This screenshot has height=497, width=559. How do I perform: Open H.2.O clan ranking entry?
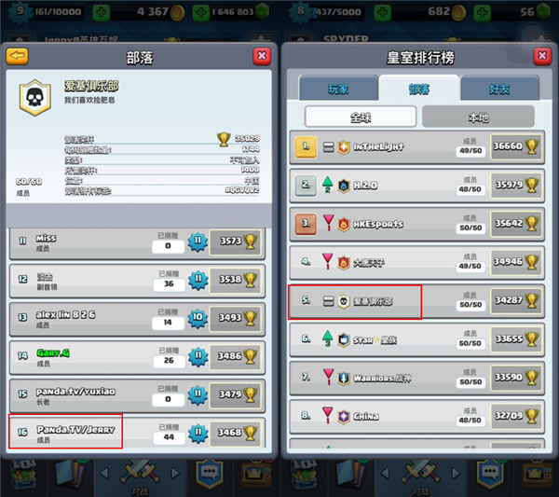(417, 186)
